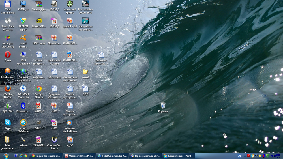Select the 1394141667 image file
This screenshot has width=283, height=159.
[x=70, y=40]
